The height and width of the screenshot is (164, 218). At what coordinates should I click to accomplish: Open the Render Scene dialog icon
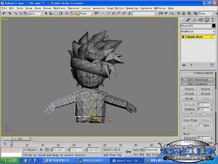195,13
